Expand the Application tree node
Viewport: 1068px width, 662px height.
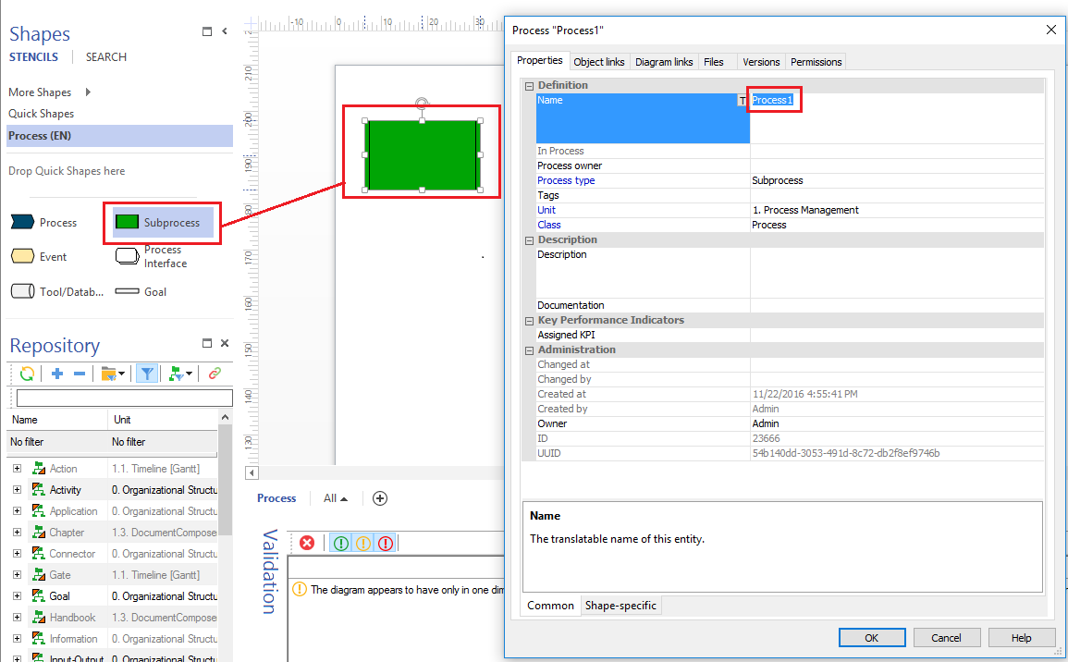(17, 510)
